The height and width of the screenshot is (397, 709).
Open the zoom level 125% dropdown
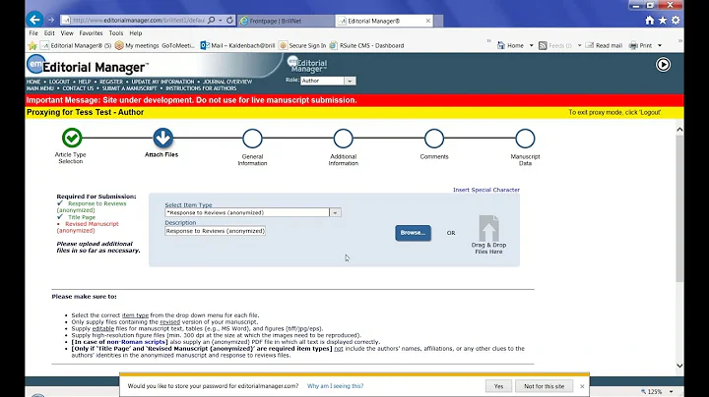coord(671,391)
